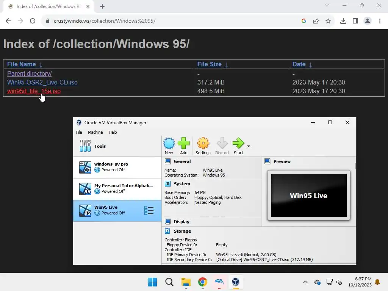Click the System section header
The height and width of the screenshot is (291, 388).
[182, 184]
